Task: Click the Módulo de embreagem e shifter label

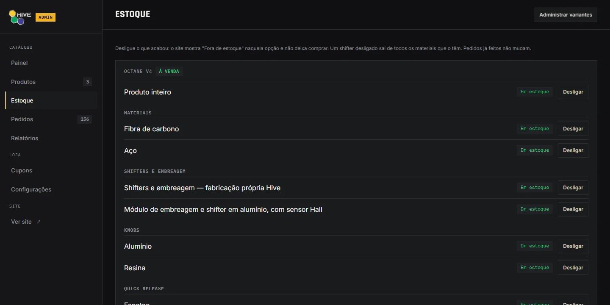Action: (223, 209)
